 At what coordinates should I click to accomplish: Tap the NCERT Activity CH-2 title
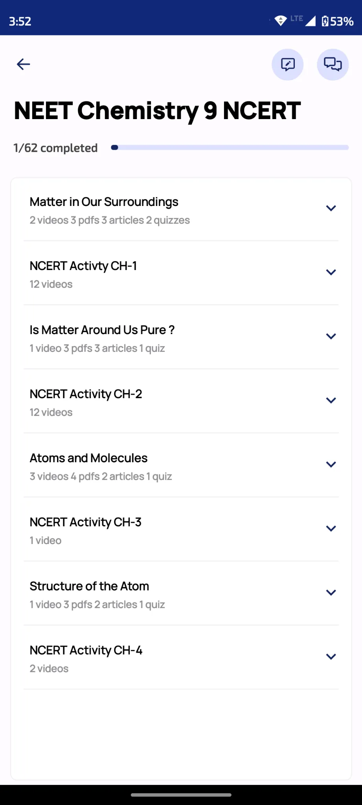point(86,394)
